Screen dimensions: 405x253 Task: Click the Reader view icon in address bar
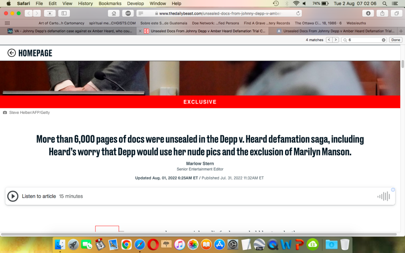pos(141,13)
